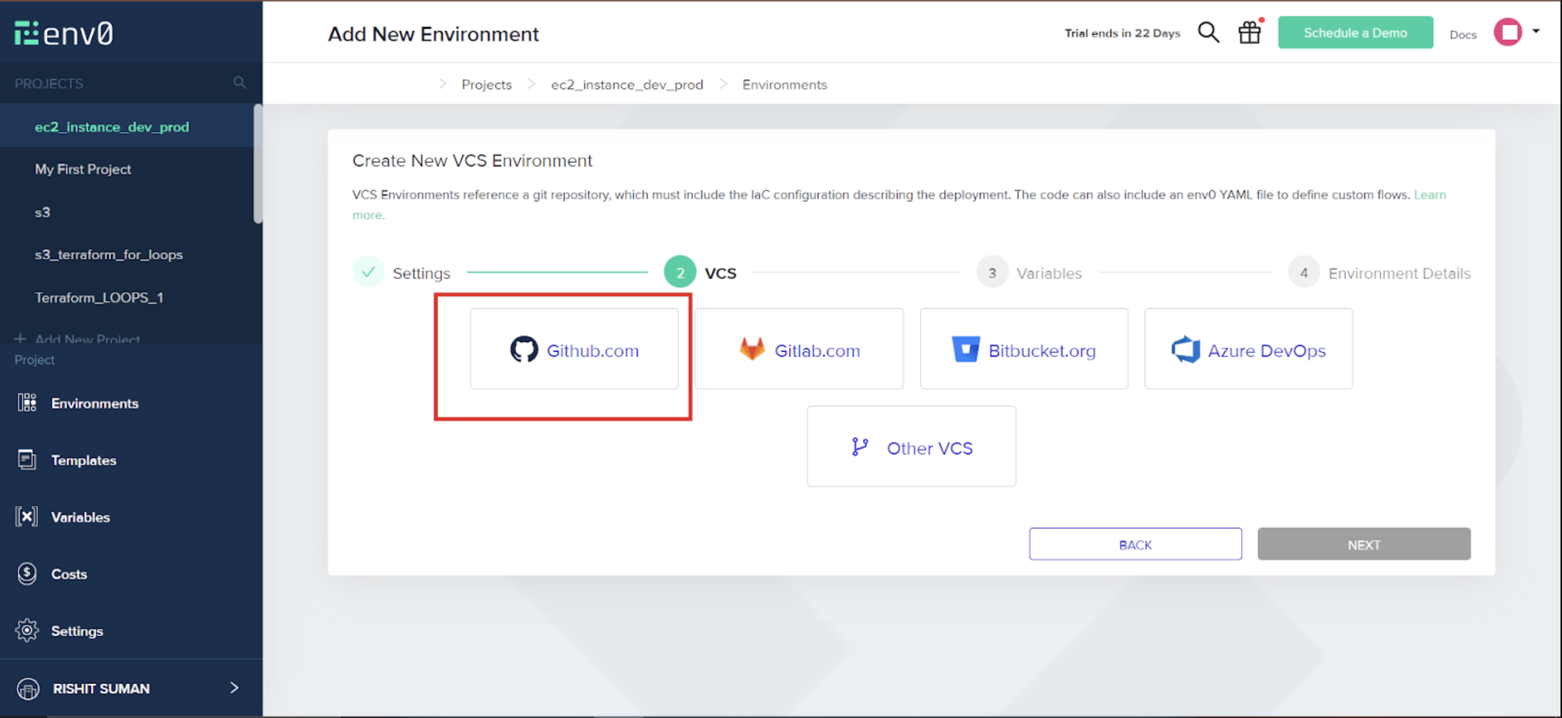Click the Variables bracket icon
Viewport: 1562px width, 718px height.
26,516
